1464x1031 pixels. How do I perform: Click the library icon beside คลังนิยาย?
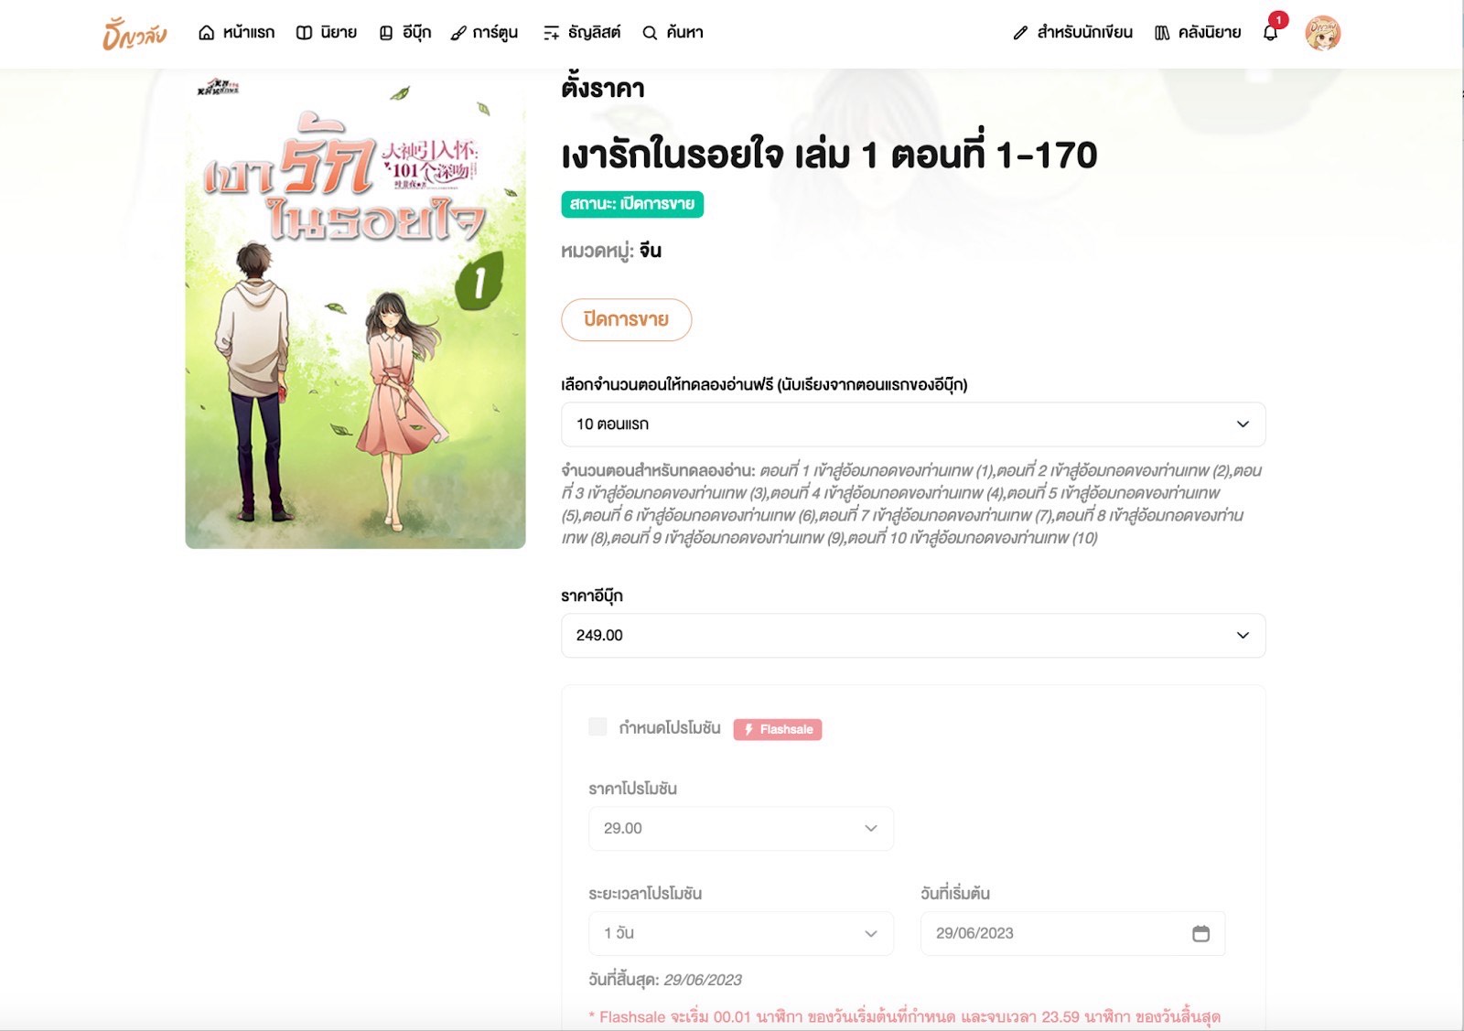point(1162,33)
